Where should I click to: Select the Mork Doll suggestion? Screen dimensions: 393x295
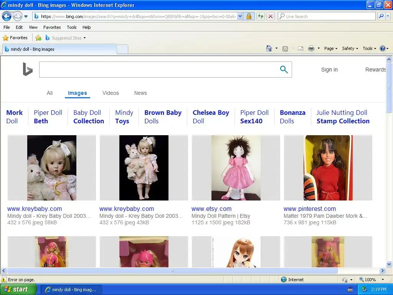click(x=14, y=117)
